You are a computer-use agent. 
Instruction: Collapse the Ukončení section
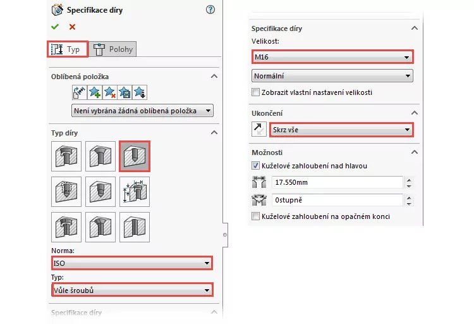(x=415, y=113)
